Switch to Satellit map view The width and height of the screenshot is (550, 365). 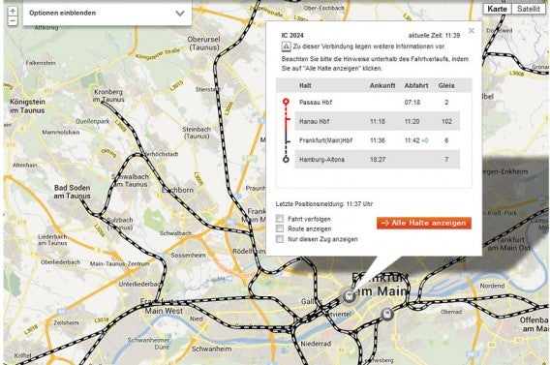click(x=529, y=9)
